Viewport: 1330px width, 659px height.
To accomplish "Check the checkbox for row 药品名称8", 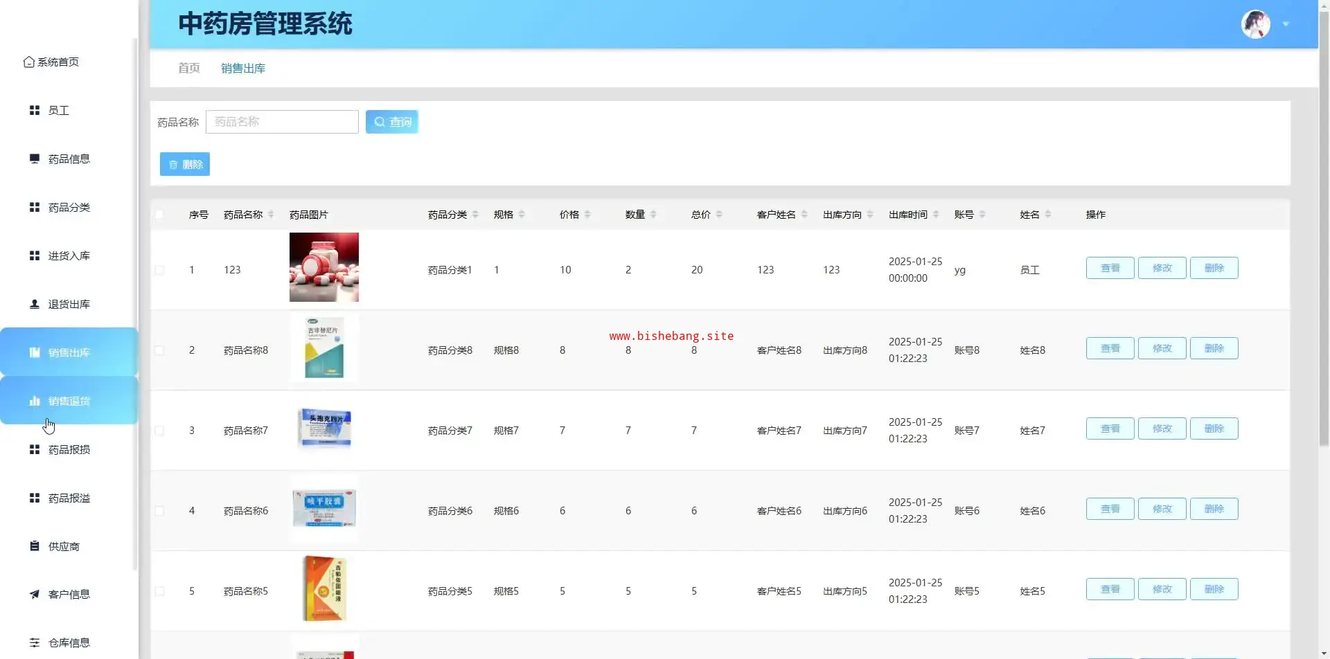I will pyautogui.click(x=160, y=350).
